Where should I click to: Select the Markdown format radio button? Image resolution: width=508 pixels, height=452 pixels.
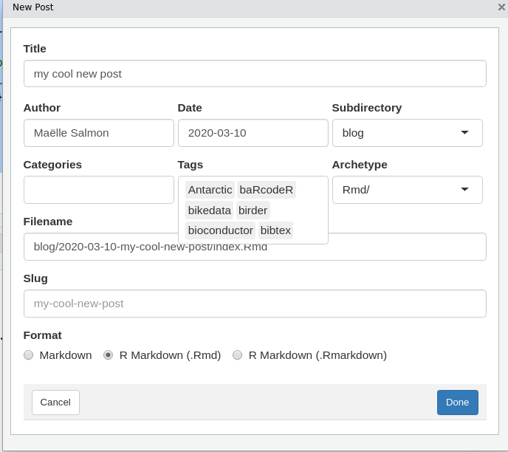coord(29,355)
